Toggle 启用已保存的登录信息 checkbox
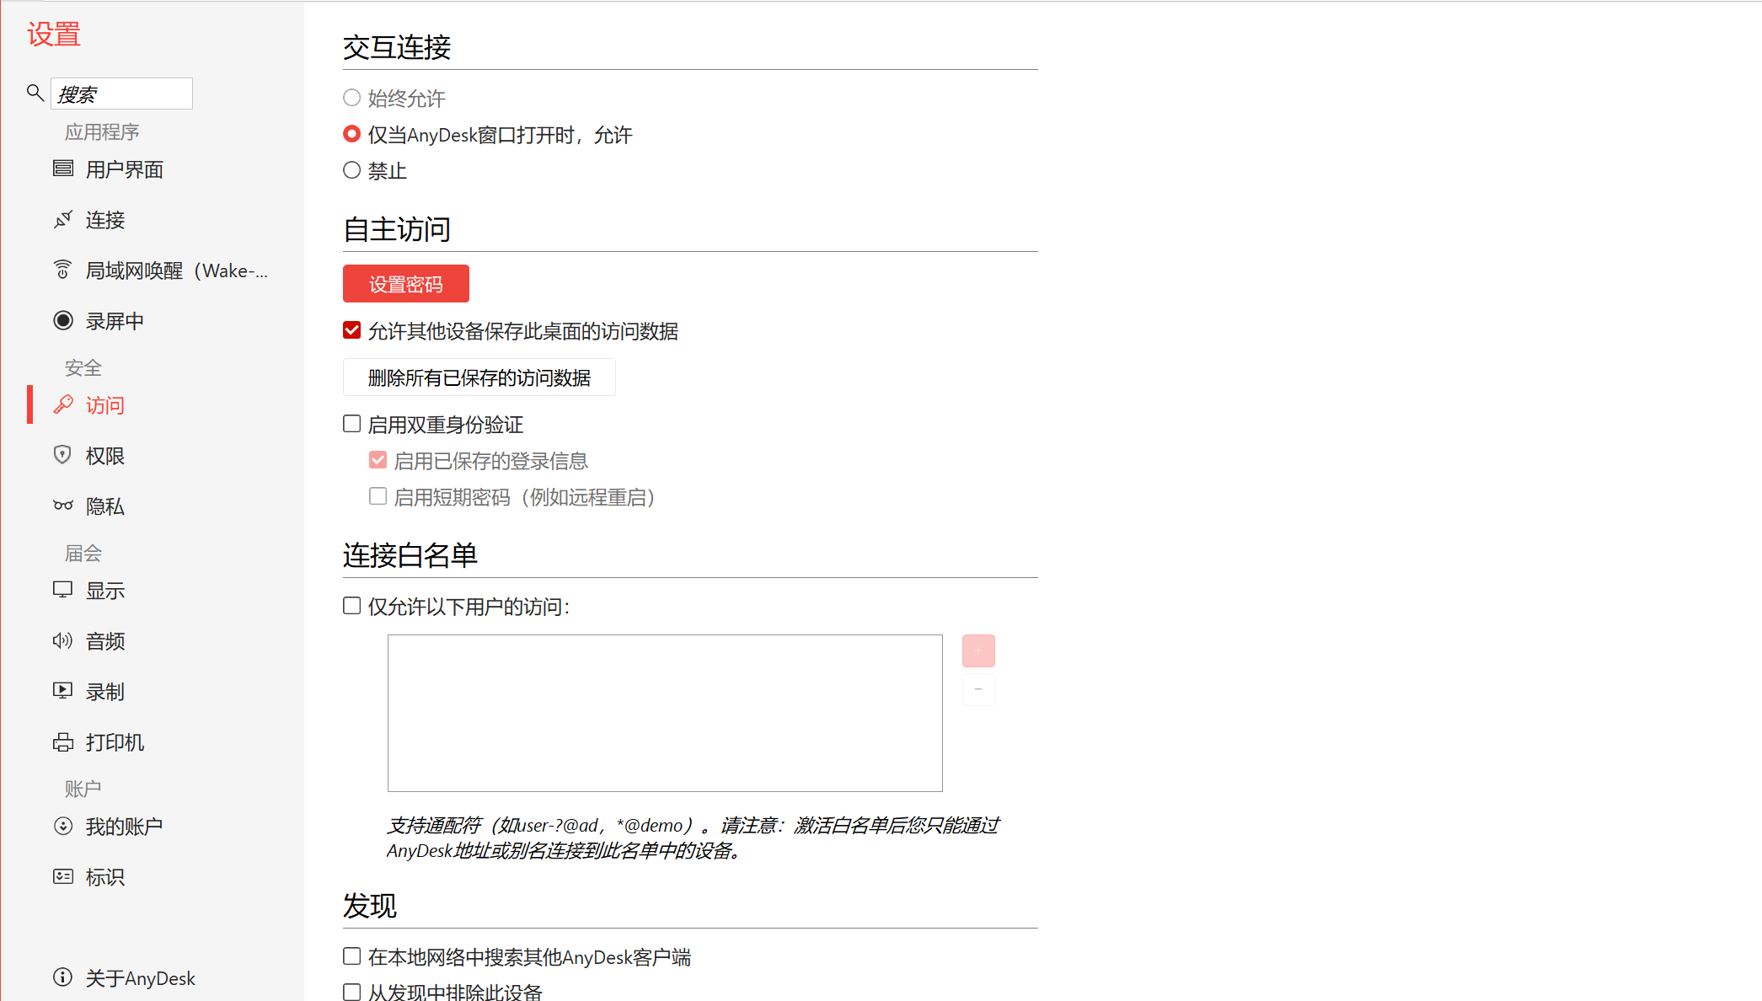Viewport: 1762px width, 1001px height. (x=378, y=460)
